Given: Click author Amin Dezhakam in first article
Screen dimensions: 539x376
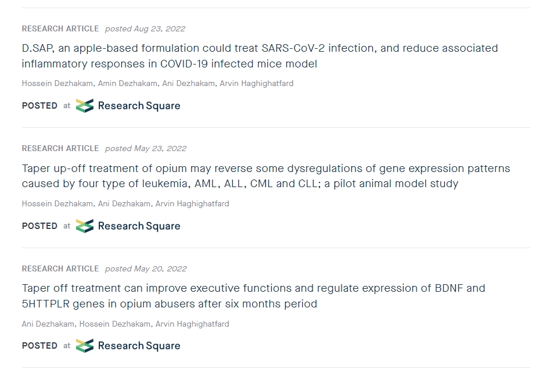Looking at the screenshot, I should [x=127, y=84].
